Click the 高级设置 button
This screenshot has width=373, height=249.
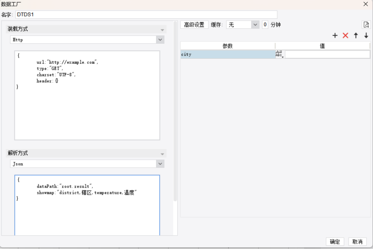coord(194,25)
